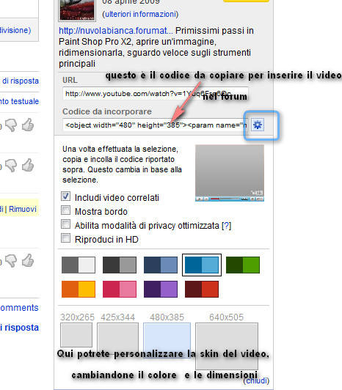342x390 pixels.
Task: Click the 'di risposta' link
Action: tap(21, 81)
